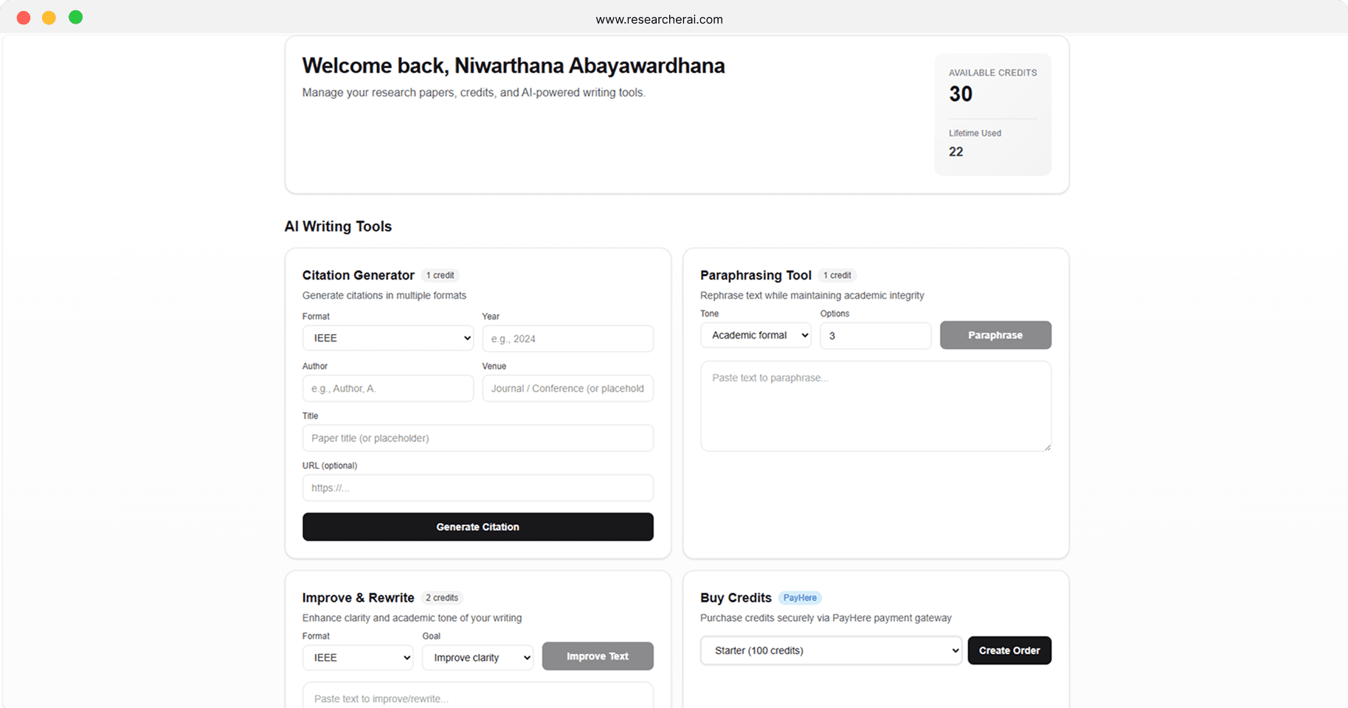Click the Paper title input field

477,438
